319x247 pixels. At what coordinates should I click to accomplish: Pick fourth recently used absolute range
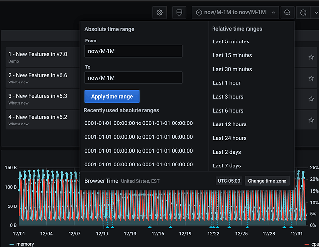point(139,165)
